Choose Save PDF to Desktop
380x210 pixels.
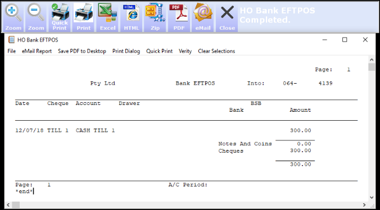(82, 51)
